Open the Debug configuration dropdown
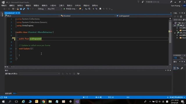This screenshot has height=104, width=186. point(42,9)
